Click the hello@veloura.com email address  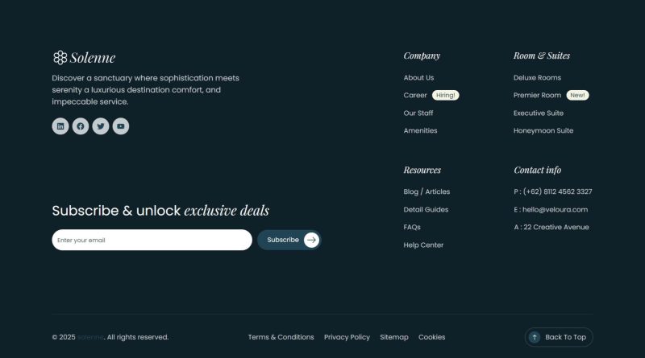555,210
